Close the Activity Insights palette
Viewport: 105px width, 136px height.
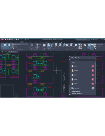tap(69, 57)
